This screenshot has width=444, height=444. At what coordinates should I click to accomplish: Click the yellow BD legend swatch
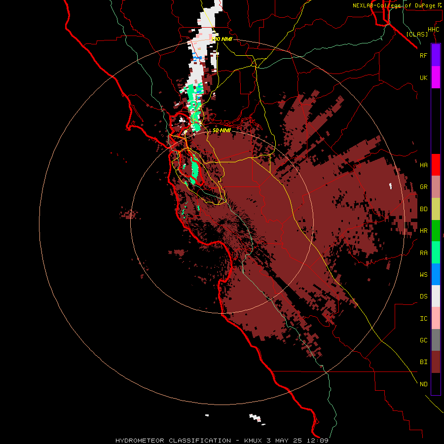[x=436, y=209]
